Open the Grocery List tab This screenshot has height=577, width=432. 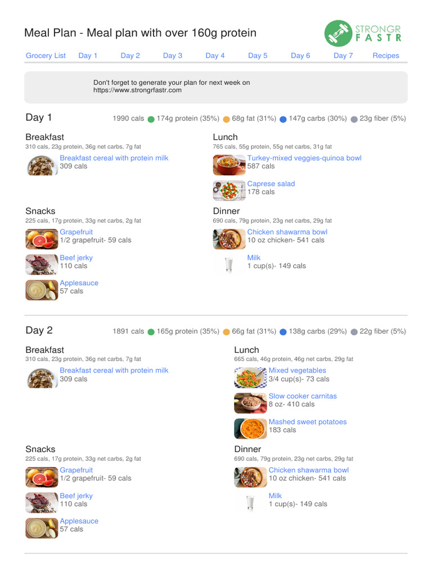point(46,55)
